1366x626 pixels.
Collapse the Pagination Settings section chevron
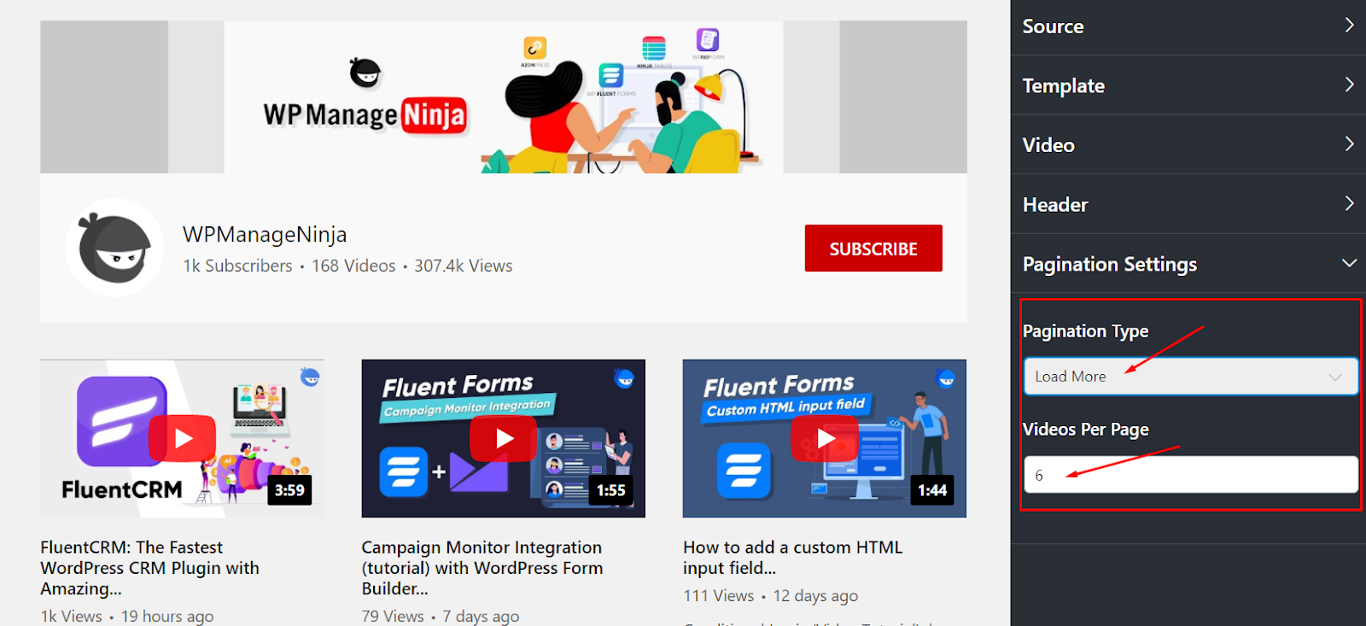tap(1349, 263)
